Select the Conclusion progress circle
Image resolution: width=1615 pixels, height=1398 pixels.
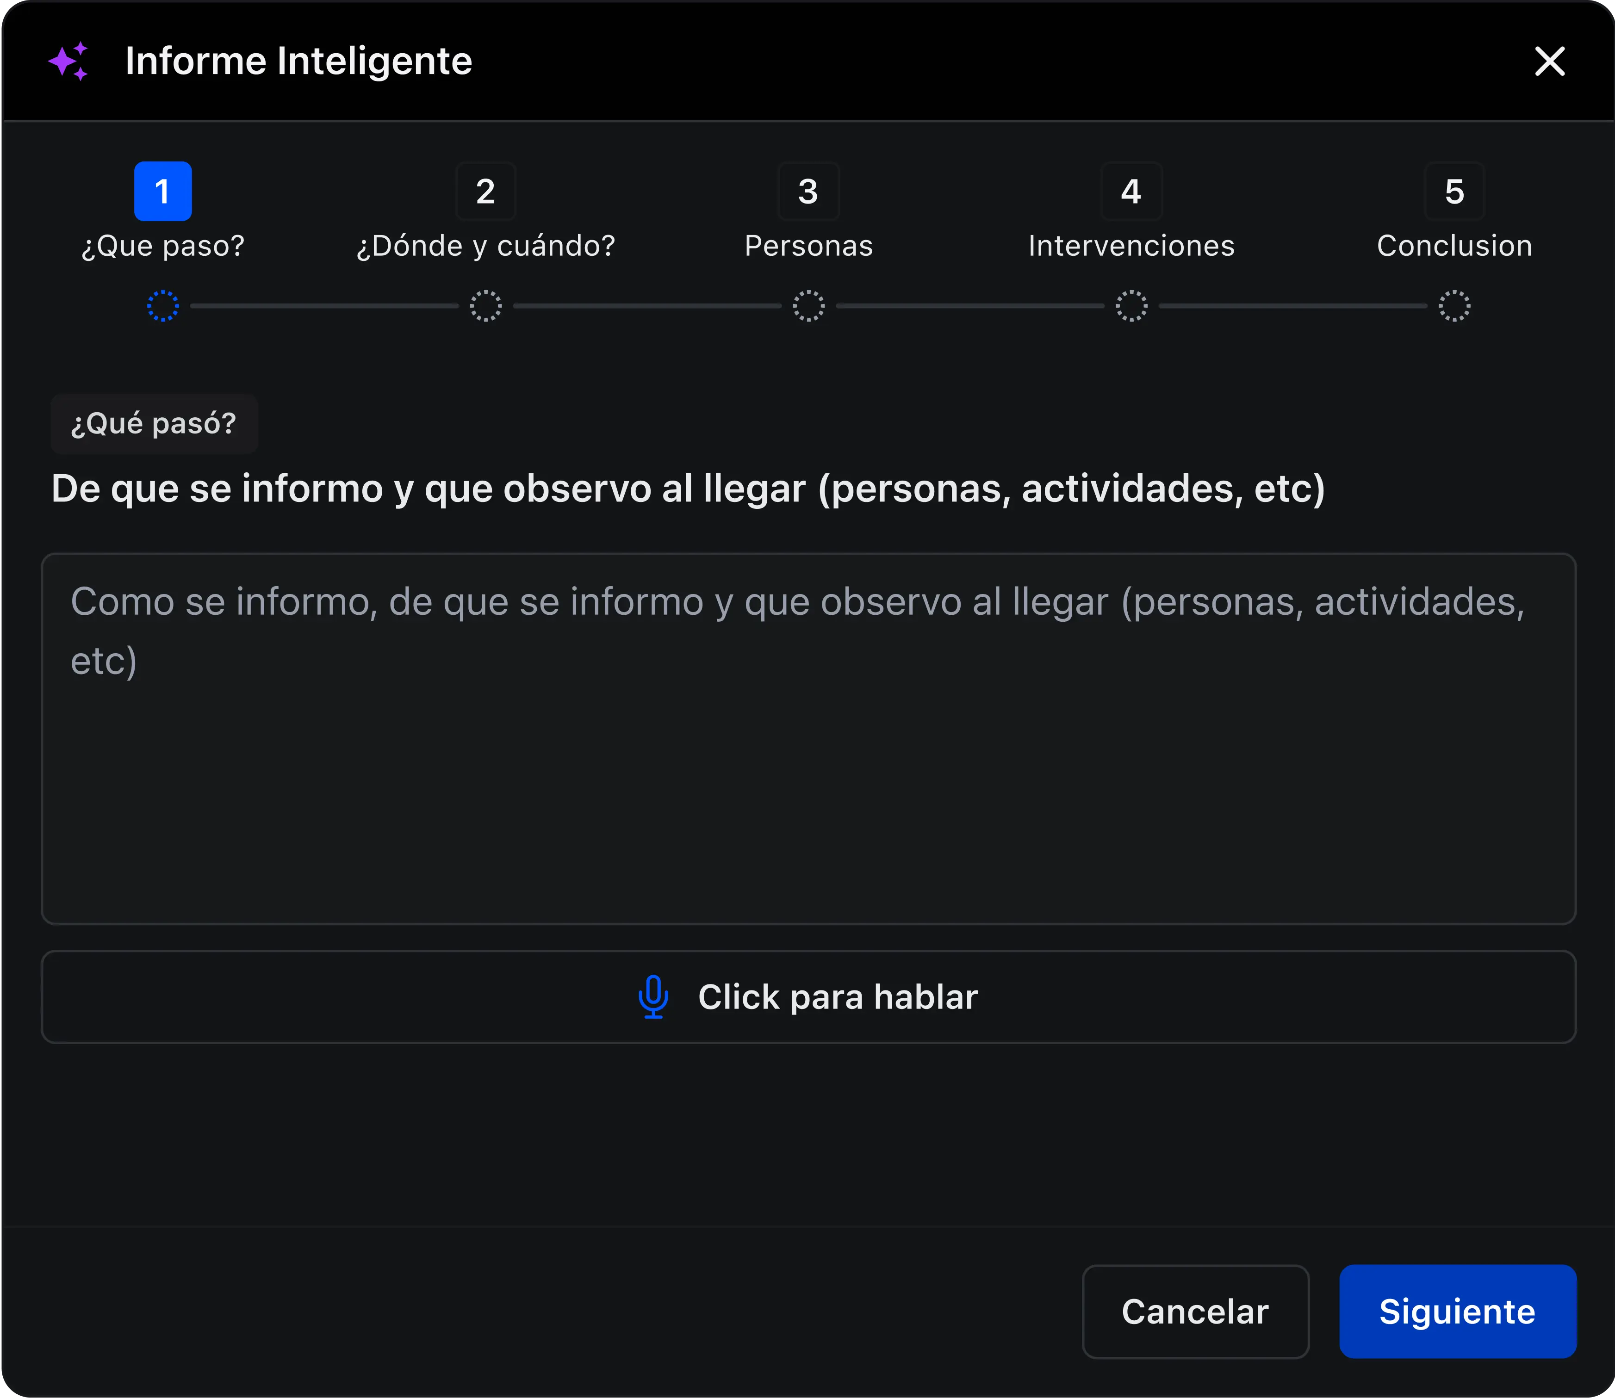pos(1453,306)
